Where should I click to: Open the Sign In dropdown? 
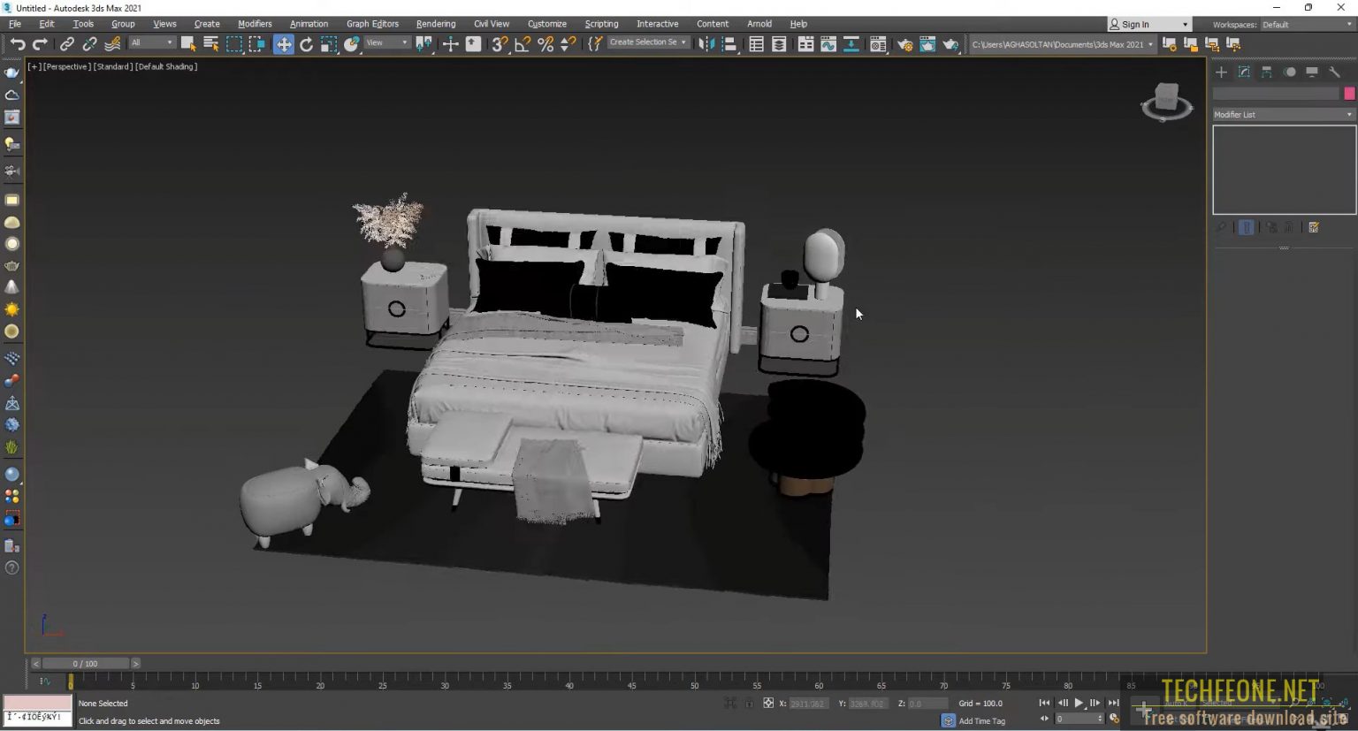1149,25
